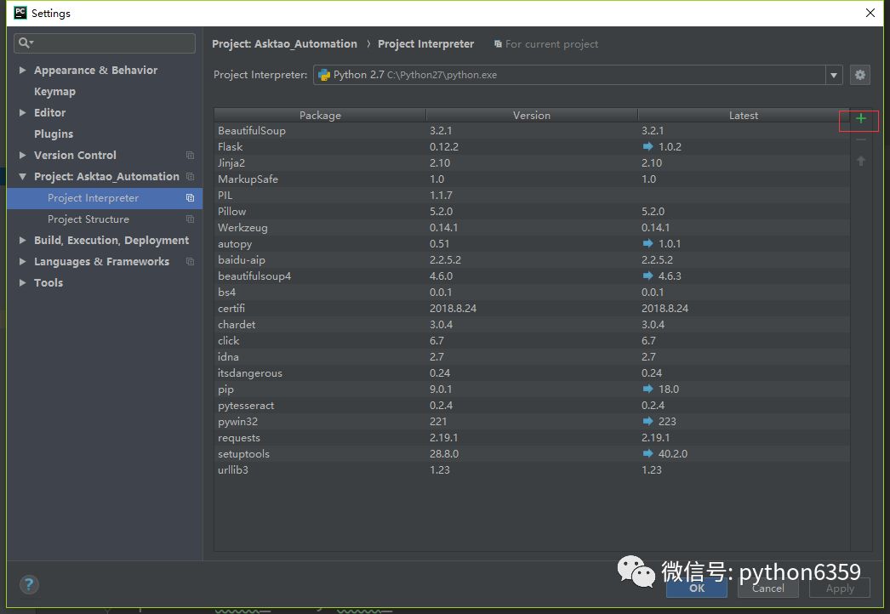Collapse Project: Asktao_Automation section
The height and width of the screenshot is (614, 890).
23,177
